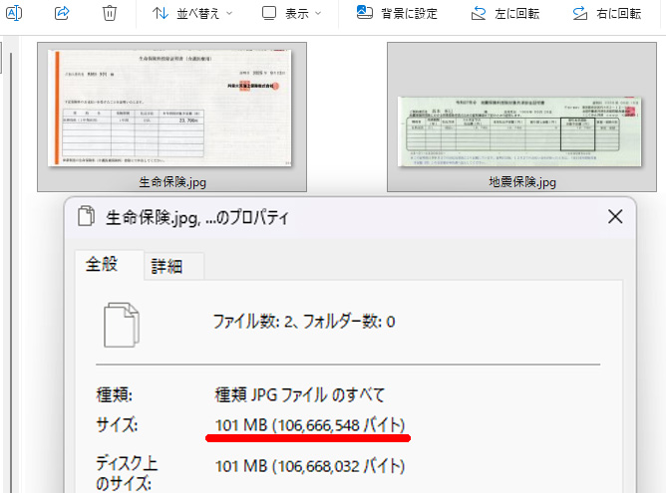The image size is (666, 493).
Task: Click the ディスク上のサイズ value text
Action: 310,466
